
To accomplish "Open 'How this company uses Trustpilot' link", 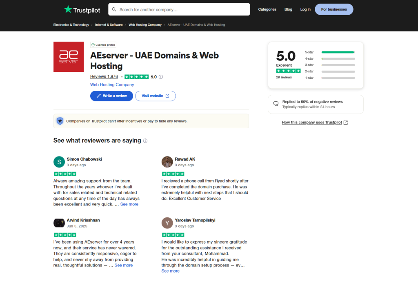I will 312,123.
